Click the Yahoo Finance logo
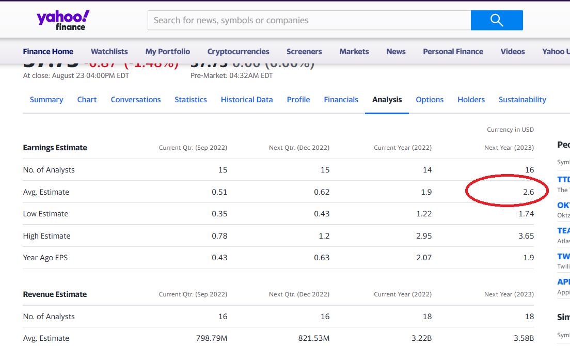Viewport: 570px width, 346px height. click(x=61, y=20)
